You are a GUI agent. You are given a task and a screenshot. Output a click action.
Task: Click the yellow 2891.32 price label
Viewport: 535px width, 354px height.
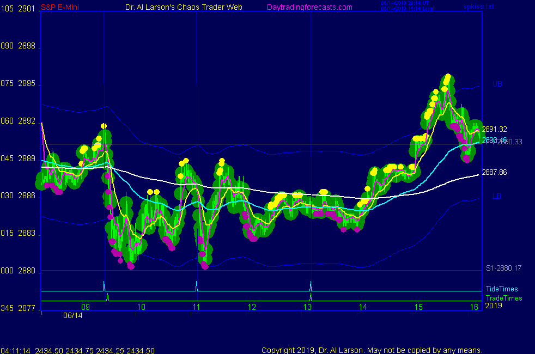point(494,129)
